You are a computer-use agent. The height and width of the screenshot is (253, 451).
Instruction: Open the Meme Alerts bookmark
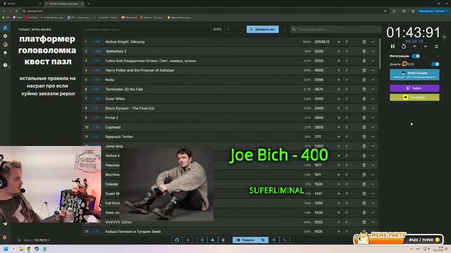[x=129, y=17]
